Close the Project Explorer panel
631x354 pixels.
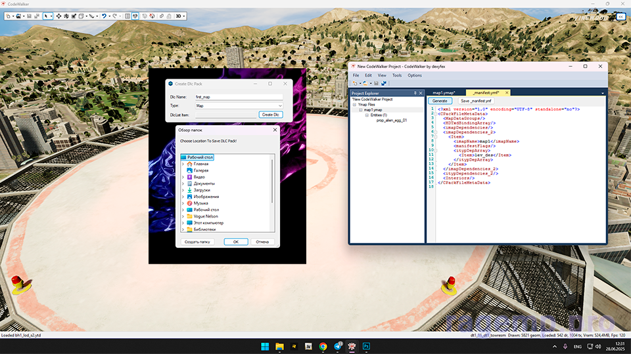click(x=421, y=93)
